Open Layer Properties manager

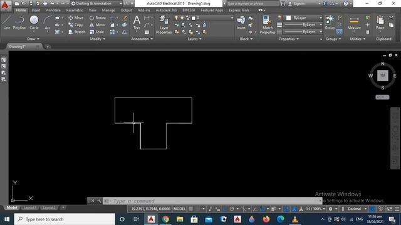coord(164,24)
